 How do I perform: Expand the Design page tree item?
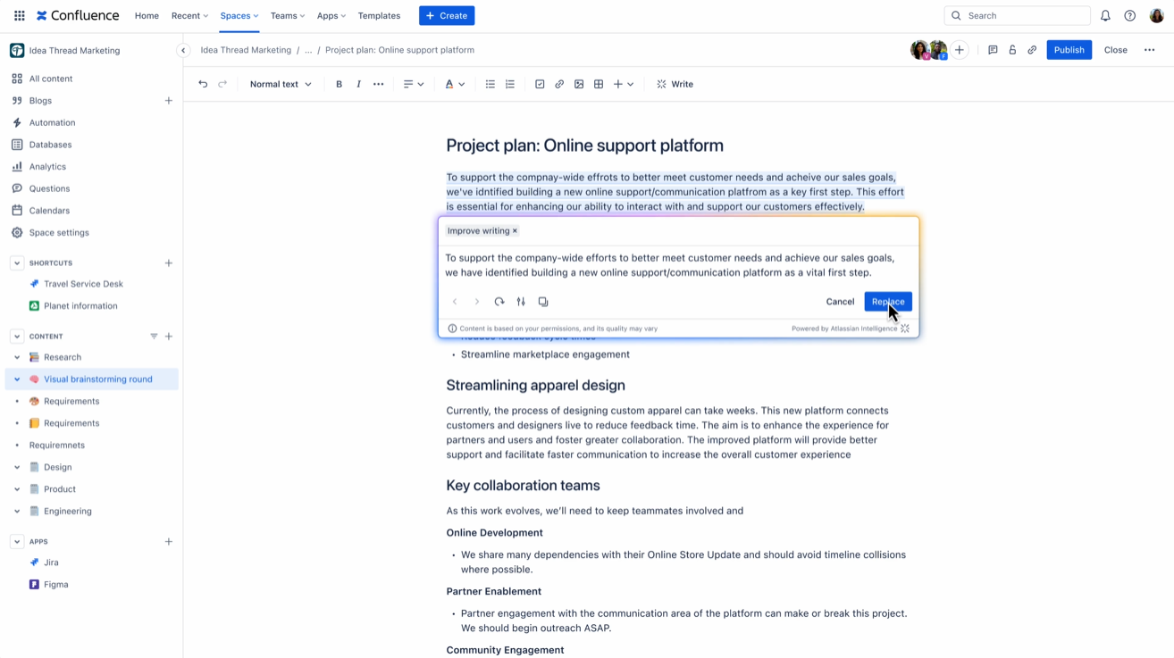pos(17,467)
